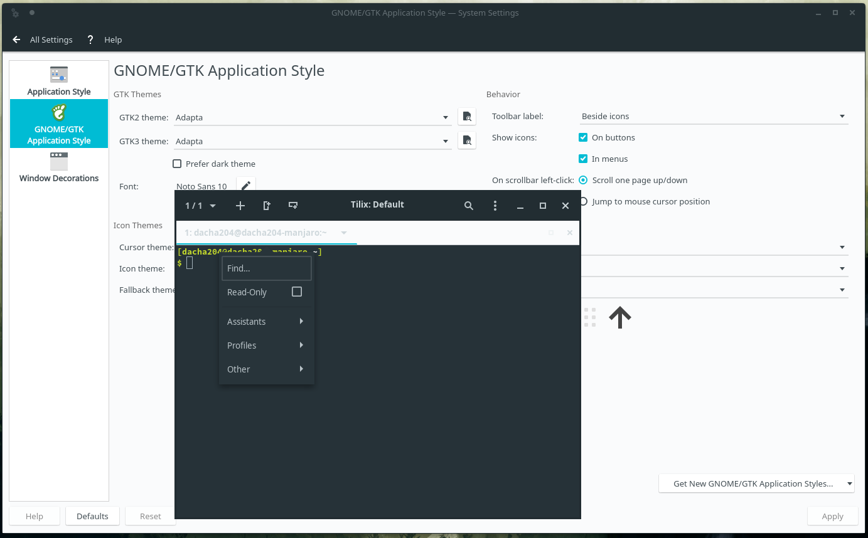This screenshot has height=538, width=868.
Task: Add terminal down in Tilix
Action: coord(293,206)
